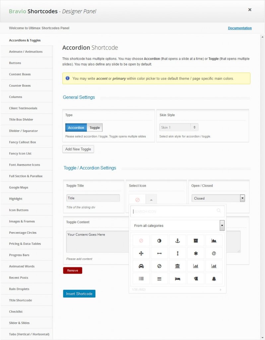Switch type to Accordion

coord(76,127)
